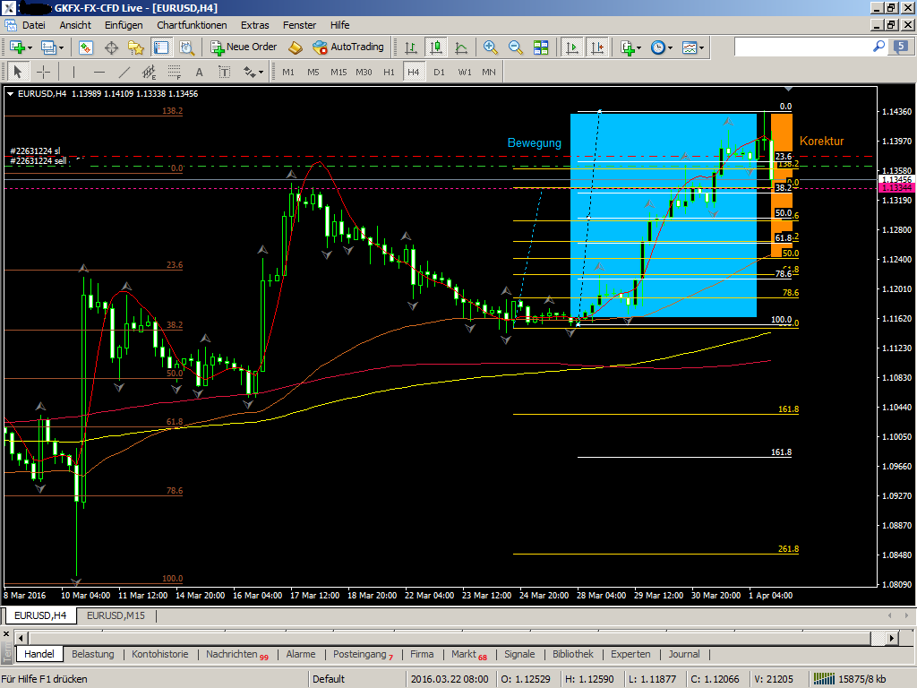This screenshot has width=917, height=688.
Task: Switch timeframe to D1
Action: [x=438, y=71]
